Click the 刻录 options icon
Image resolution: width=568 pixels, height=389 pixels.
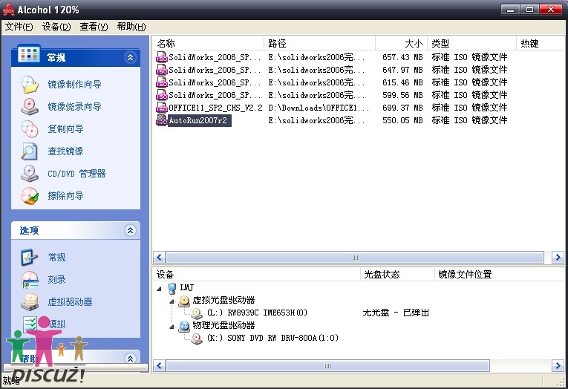[x=30, y=280]
